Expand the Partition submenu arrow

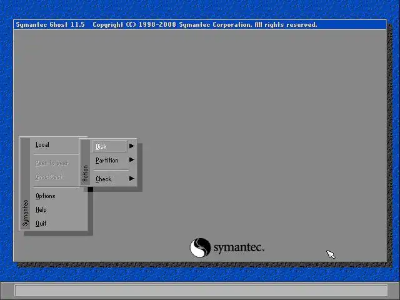click(x=132, y=160)
